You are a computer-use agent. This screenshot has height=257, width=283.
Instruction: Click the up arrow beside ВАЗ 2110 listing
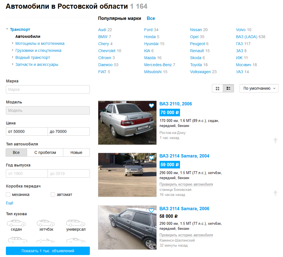276,140
